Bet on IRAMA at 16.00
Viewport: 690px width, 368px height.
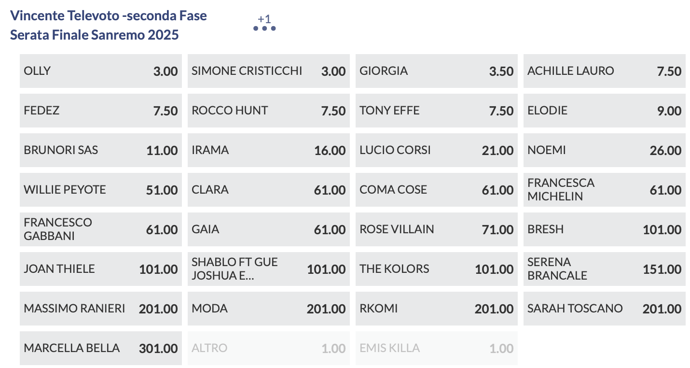(268, 150)
